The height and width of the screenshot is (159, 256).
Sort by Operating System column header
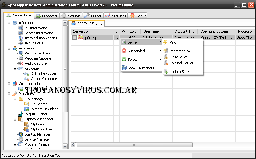(216, 31)
